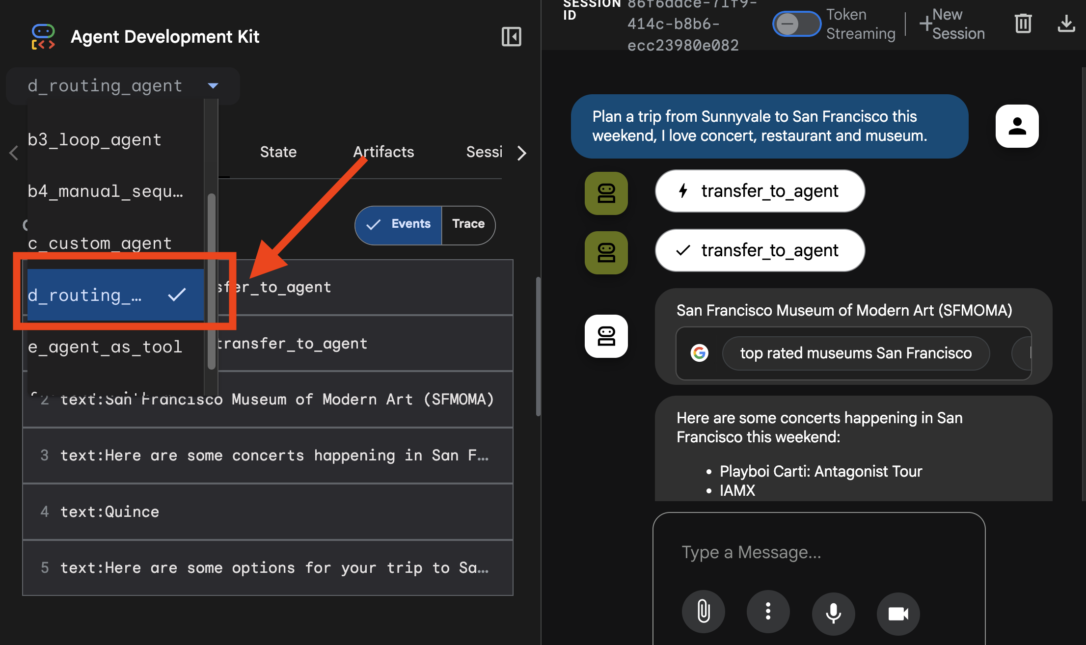
Task: Export the session via the download icon
Action: (1066, 24)
